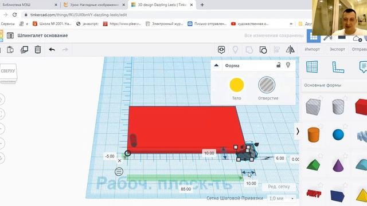Toggle lock editing padlock in Форма panel
This screenshot has width=367, height=206.
click(278, 65)
